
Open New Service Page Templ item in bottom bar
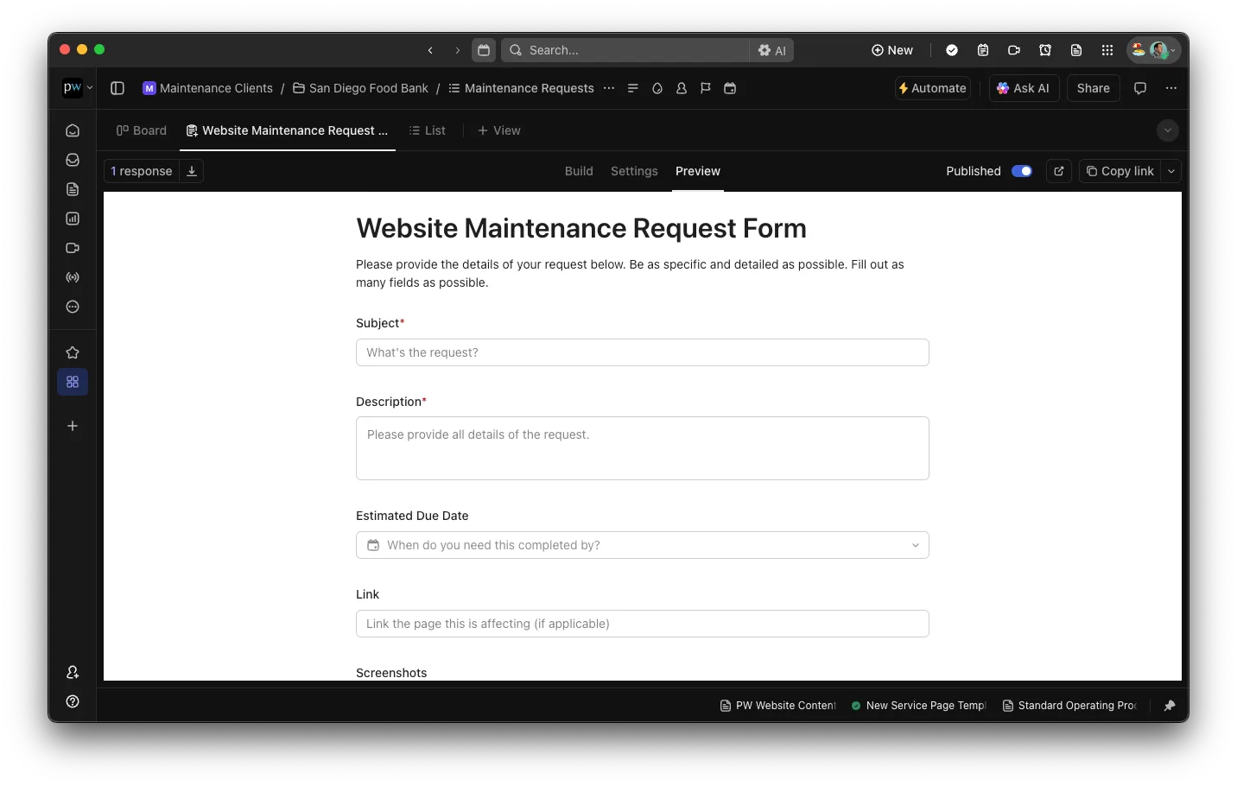click(918, 706)
